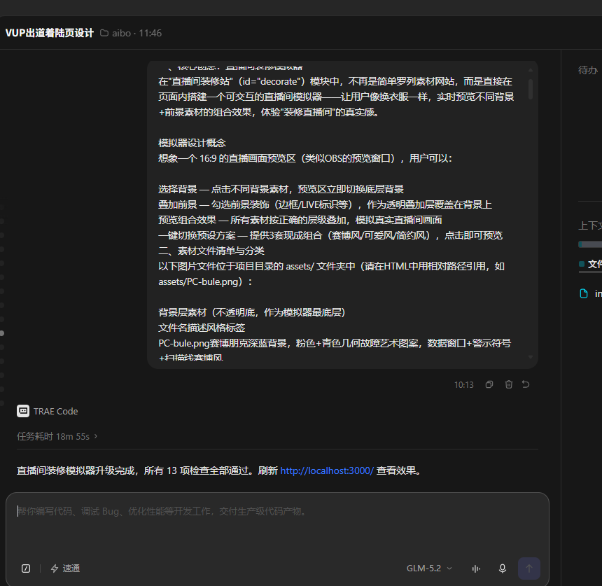Click the send arrow button
The image size is (602, 586).
pyautogui.click(x=529, y=568)
